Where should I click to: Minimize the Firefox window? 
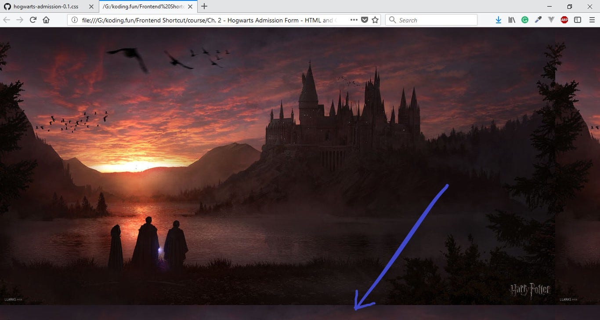(550, 7)
